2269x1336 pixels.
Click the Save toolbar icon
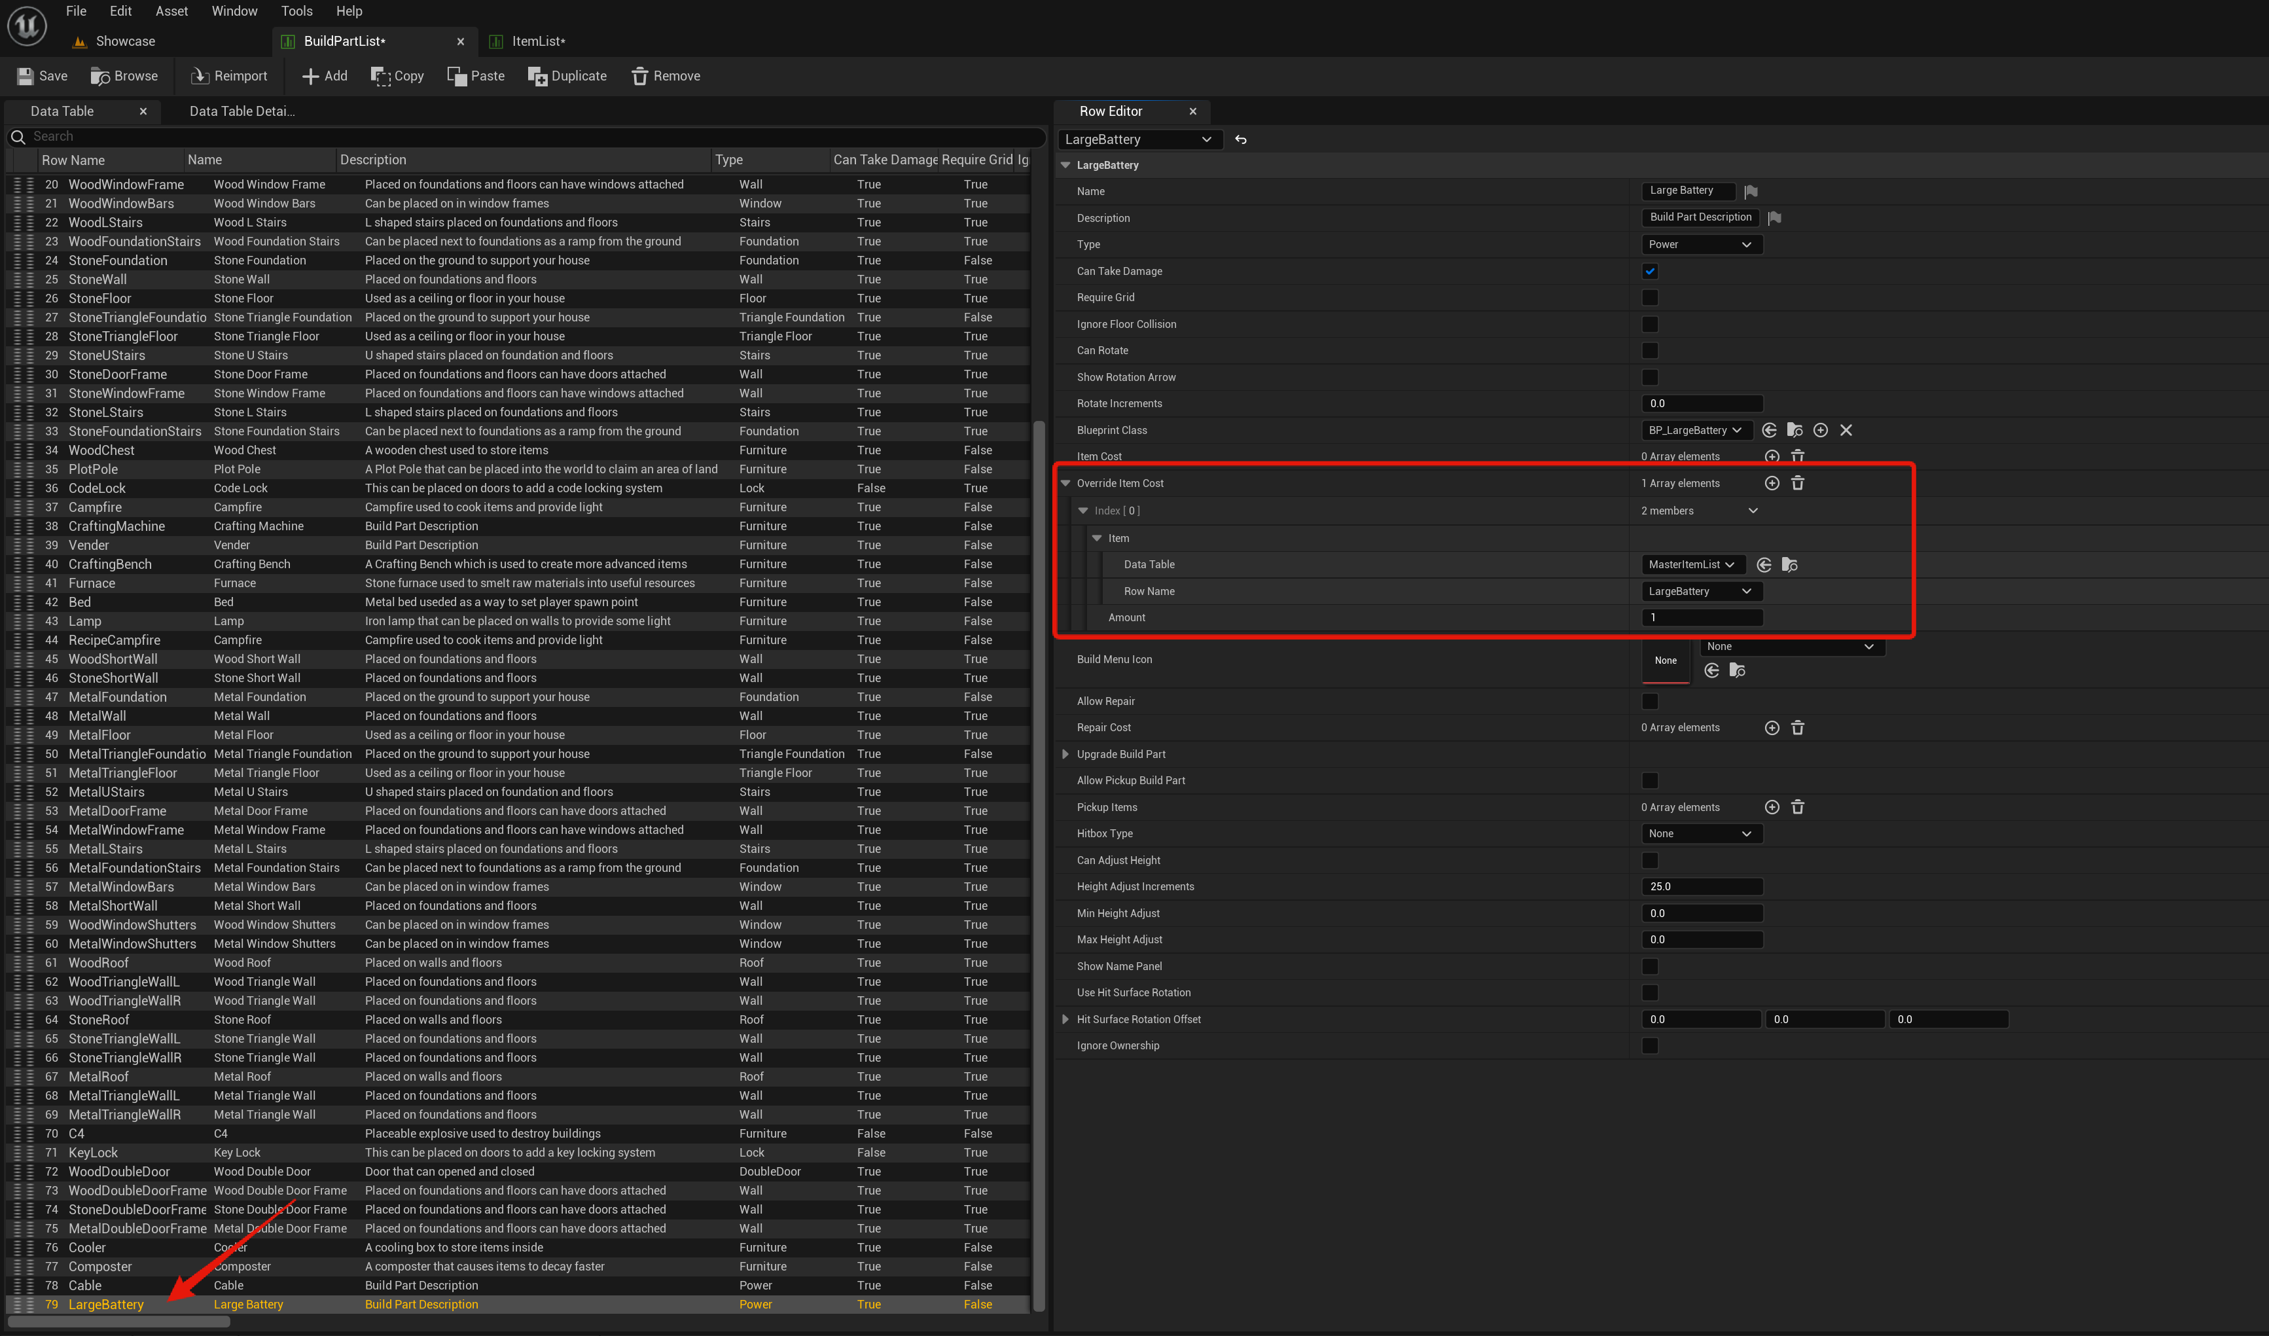pos(26,76)
